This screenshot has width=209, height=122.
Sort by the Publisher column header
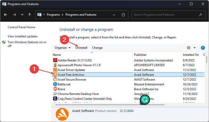pyautogui.click(x=140, y=55)
